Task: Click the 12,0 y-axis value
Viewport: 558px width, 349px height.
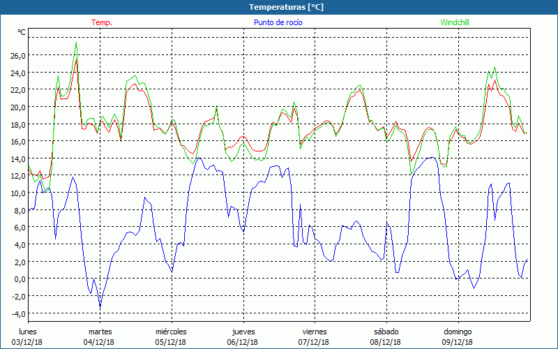Action: (x=17, y=176)
